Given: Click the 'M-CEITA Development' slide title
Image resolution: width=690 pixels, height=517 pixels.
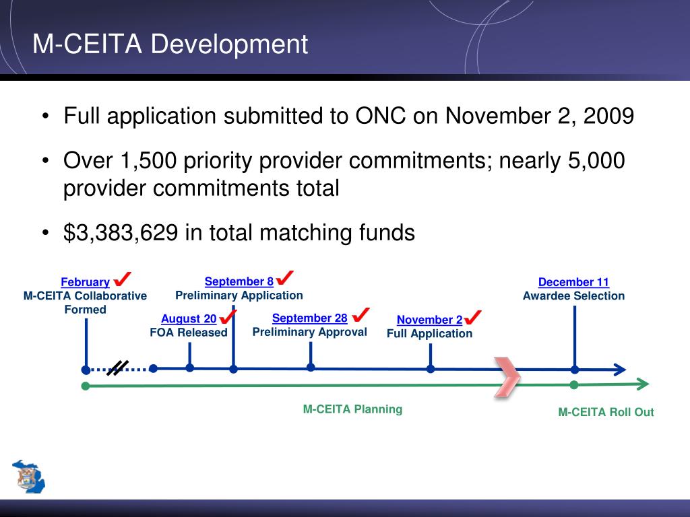Looking at the screenshot, I should (170, 44).
